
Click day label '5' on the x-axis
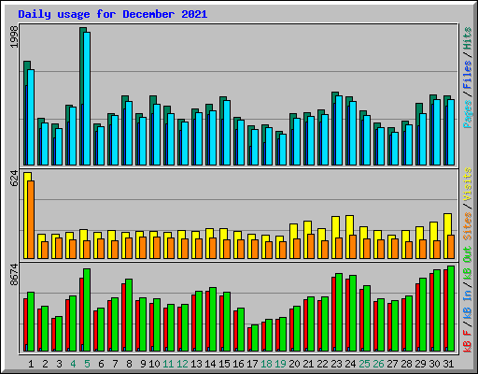pos(87,364)
